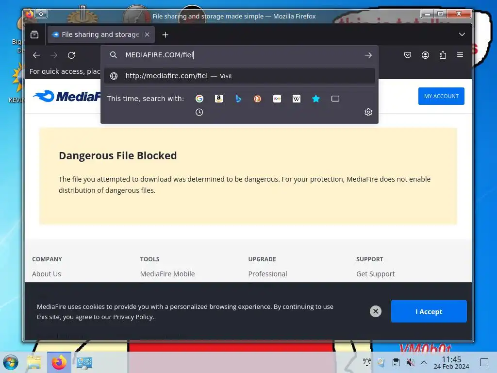Image resolution: width=497 pixels, height=373 pixels.
Task: Click the MediaFire logo
Action: click(66, 96)
